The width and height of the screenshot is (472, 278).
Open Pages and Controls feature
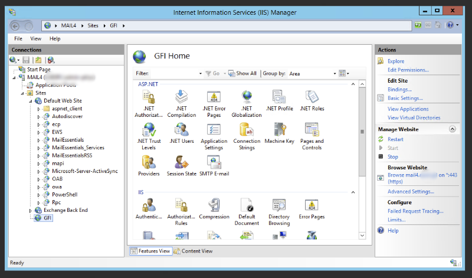(312, 136)
